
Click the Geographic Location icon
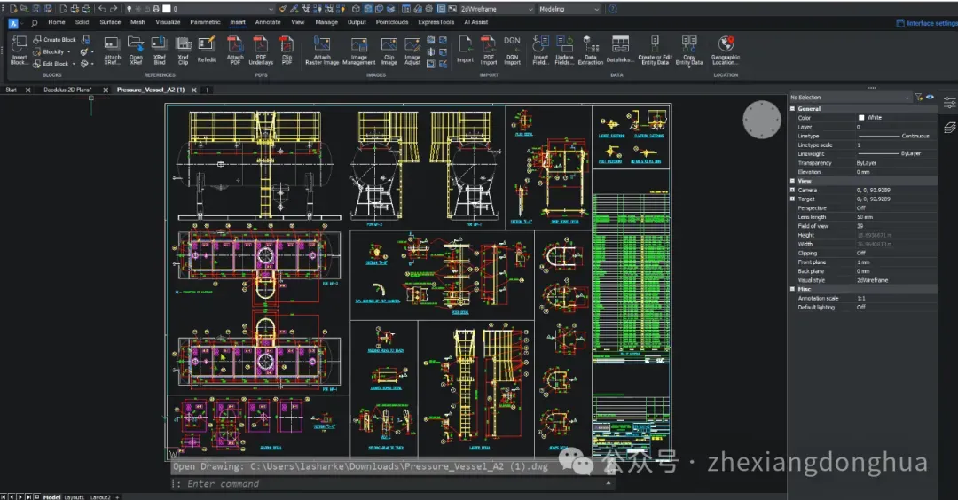(725, 43)
